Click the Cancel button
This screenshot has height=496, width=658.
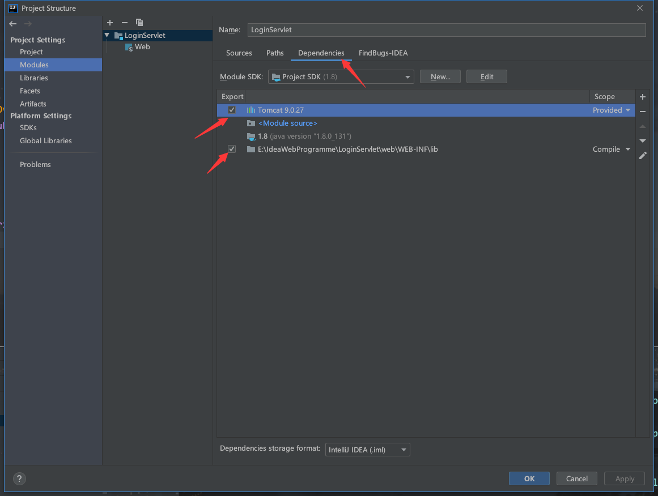576,478
